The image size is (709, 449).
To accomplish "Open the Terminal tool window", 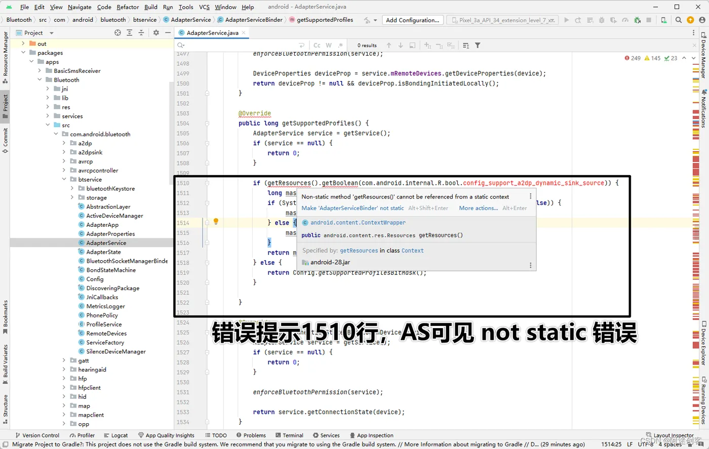I will click(289, 435).
